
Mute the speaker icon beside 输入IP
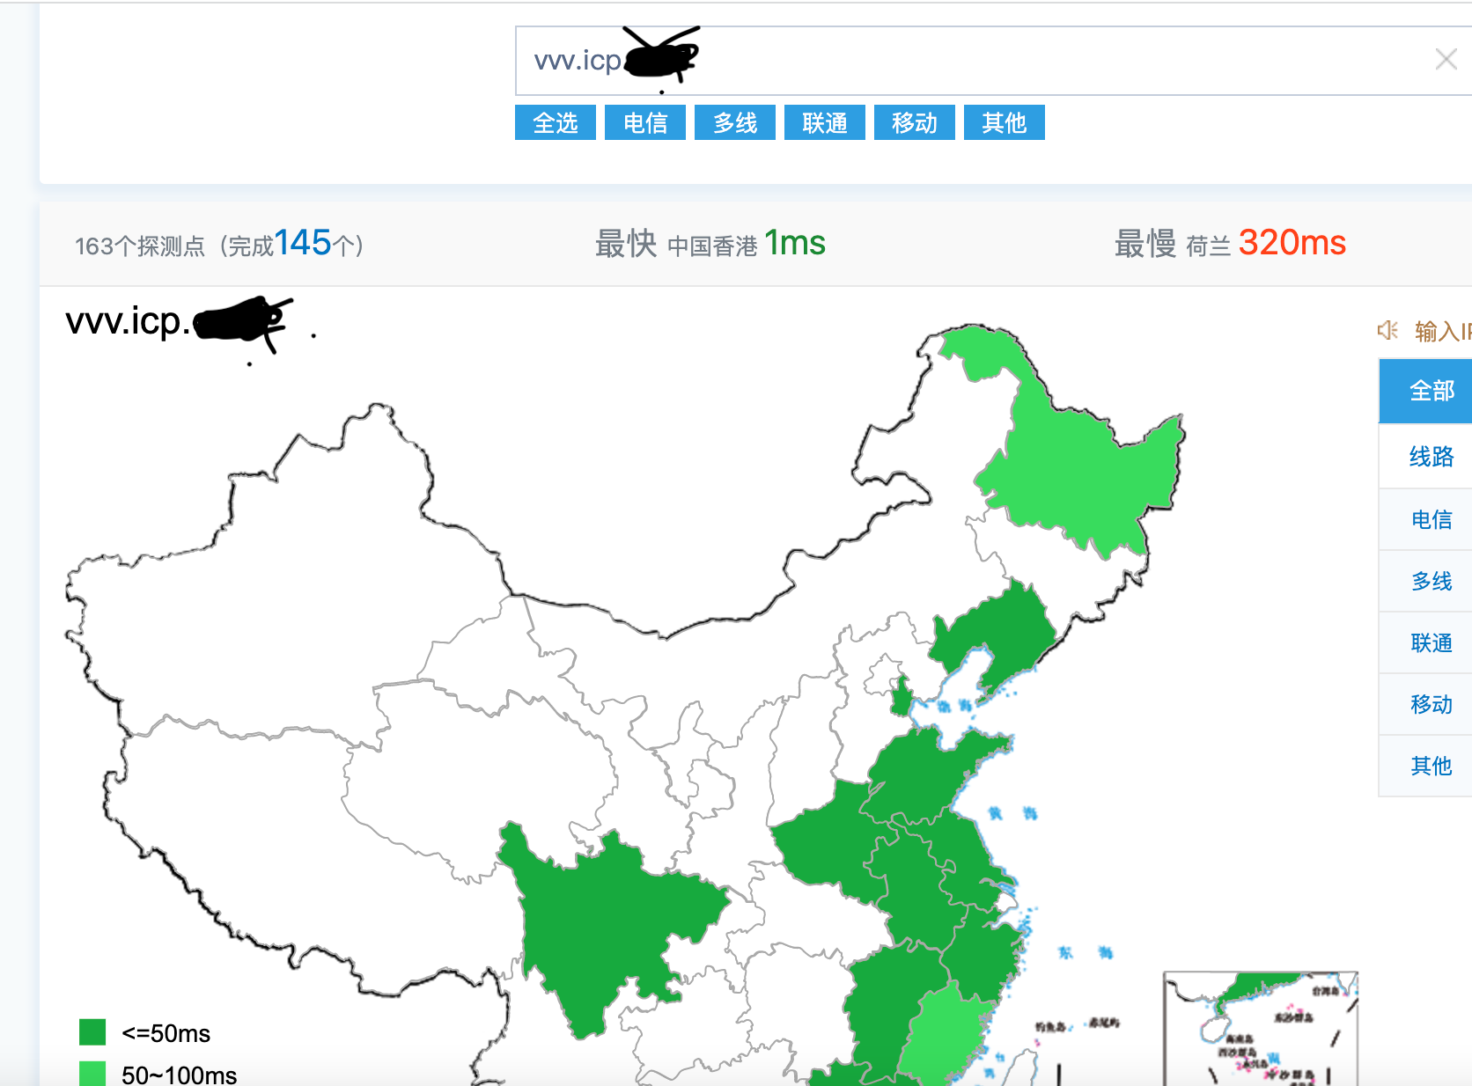(1388, 330)
